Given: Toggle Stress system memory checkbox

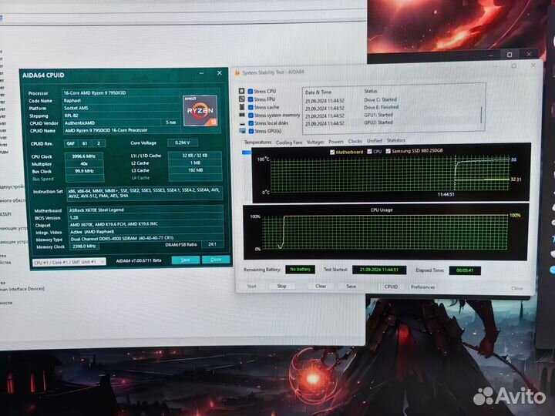Looking at the screenshot, I should [x=251, y=116].
